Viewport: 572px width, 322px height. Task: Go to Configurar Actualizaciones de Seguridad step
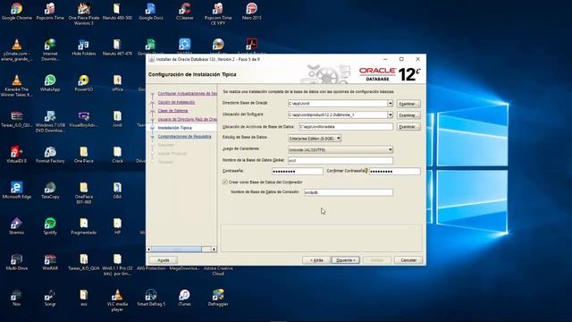[x=187, y=93]
